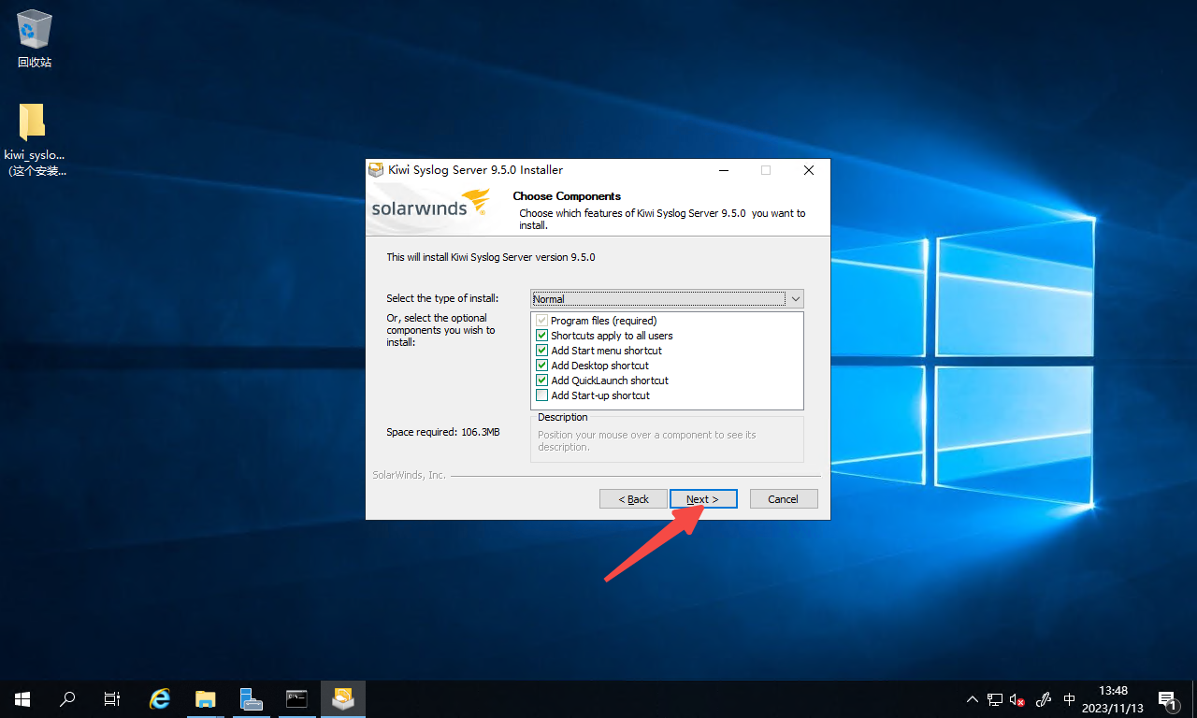Select the kiwi_syslo... folder on desktop
Viewport: 1197px width, 718px height.
pyautogui.click(x=35, y=138)
